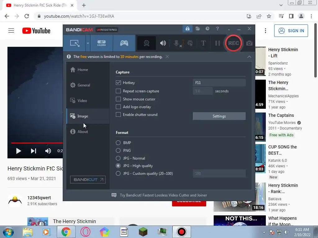
Task: Toggle microphone icon in Bandicam toolbar
Action: (177, 43)
